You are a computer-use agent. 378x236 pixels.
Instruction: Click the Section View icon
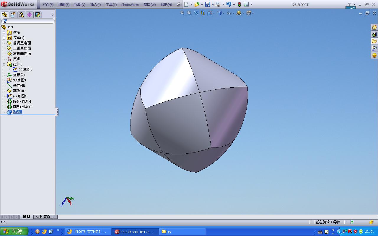click(x=203, y=13)
